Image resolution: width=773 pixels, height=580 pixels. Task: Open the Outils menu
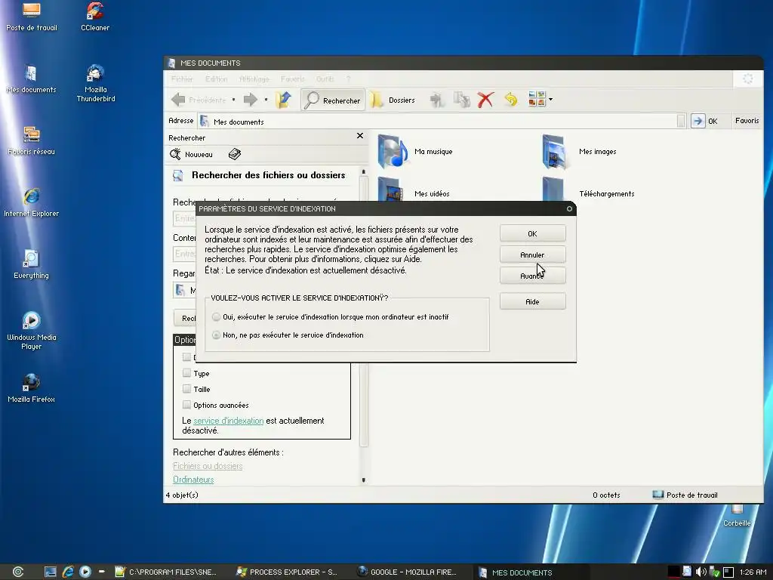325,79
